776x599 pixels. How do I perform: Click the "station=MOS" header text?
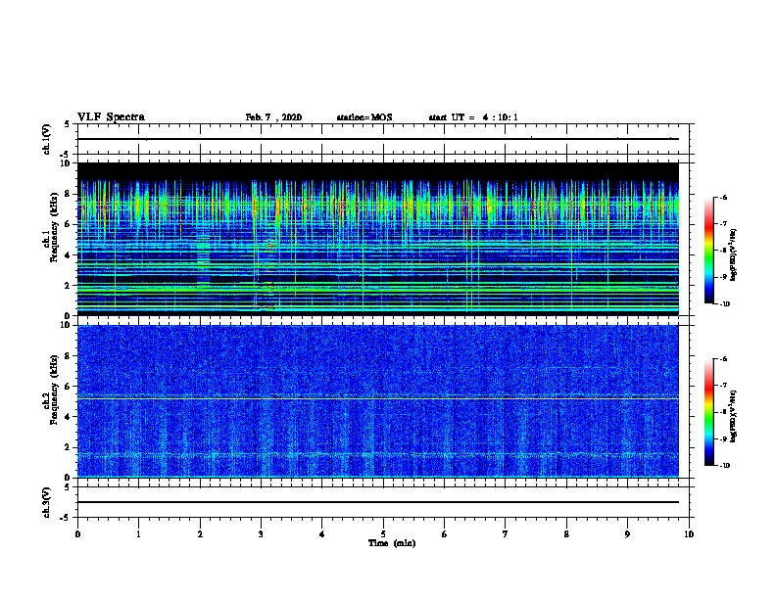click(364, 117)
